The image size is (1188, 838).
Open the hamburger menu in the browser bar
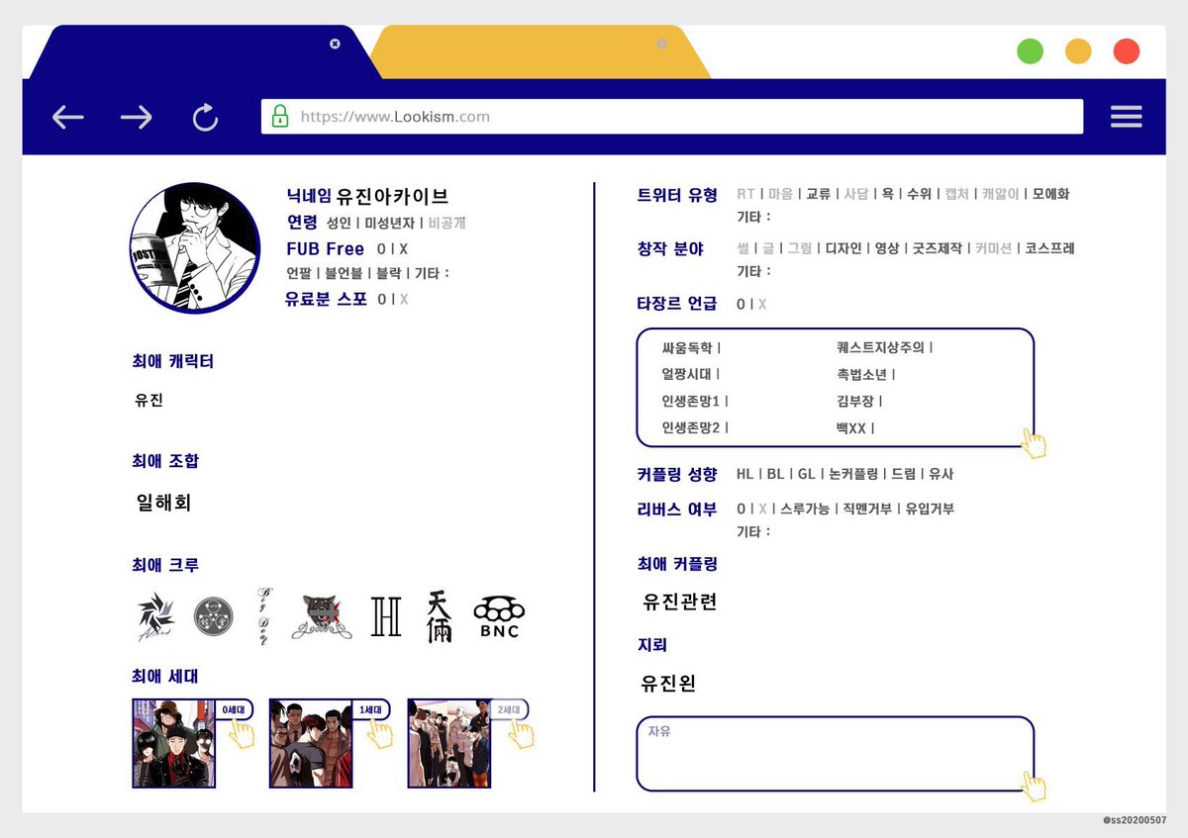click(1126, 117)
